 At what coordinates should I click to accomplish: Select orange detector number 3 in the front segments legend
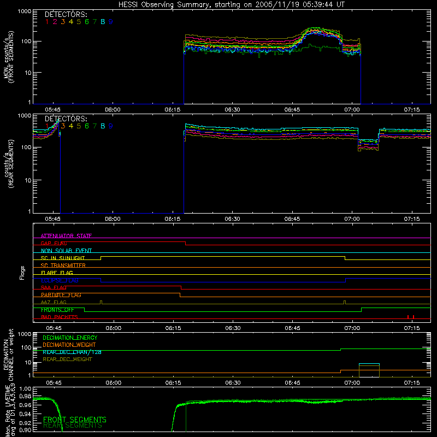[x=63, y=22]
